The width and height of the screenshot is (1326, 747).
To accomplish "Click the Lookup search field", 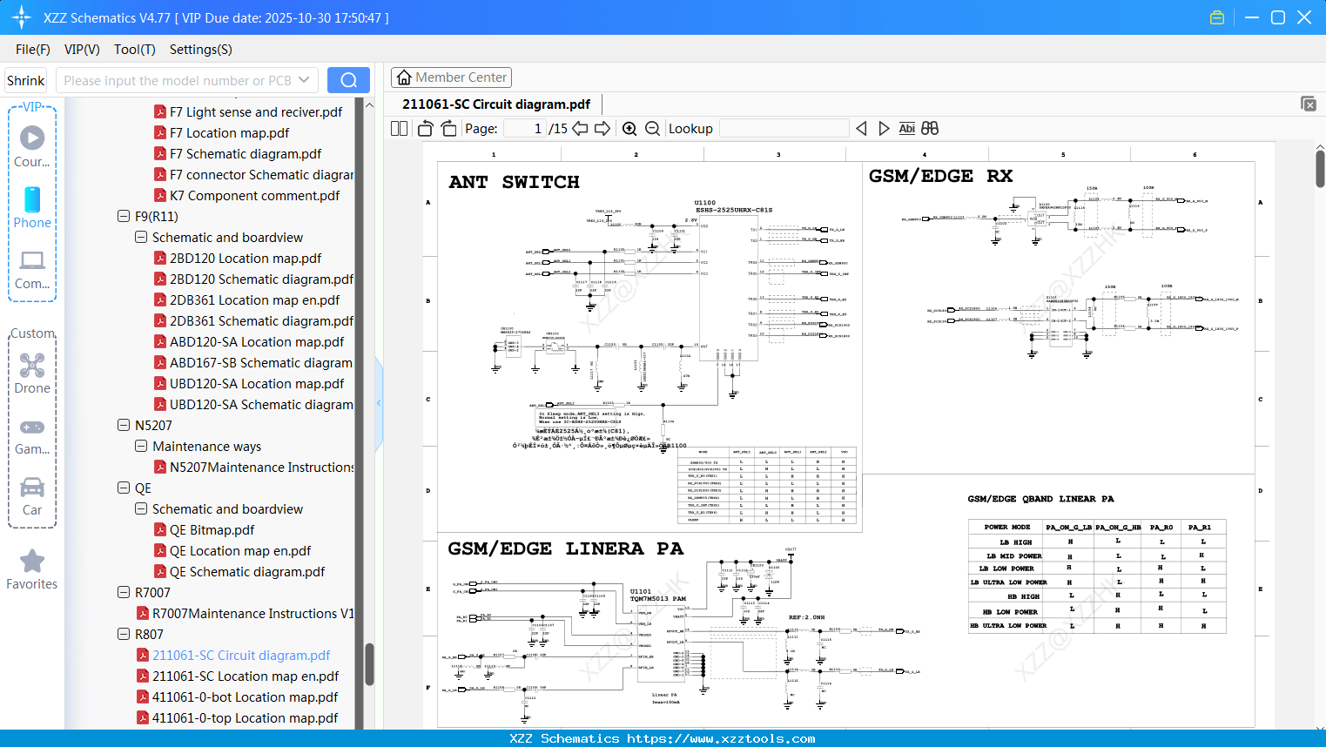I will (784, 129).
